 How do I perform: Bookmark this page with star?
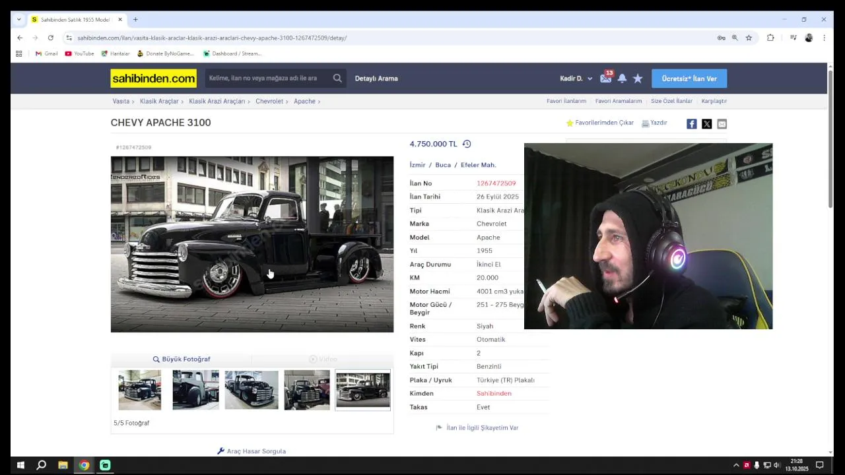[x=749, y=38]
